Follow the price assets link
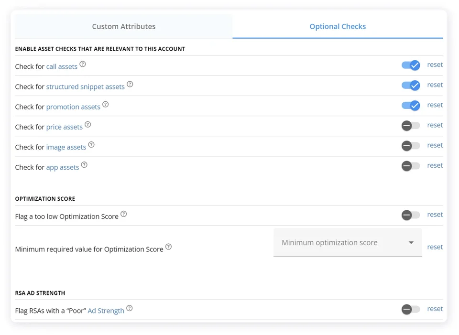The width and height of the screenshot is (459, 335). pos(65,127)
